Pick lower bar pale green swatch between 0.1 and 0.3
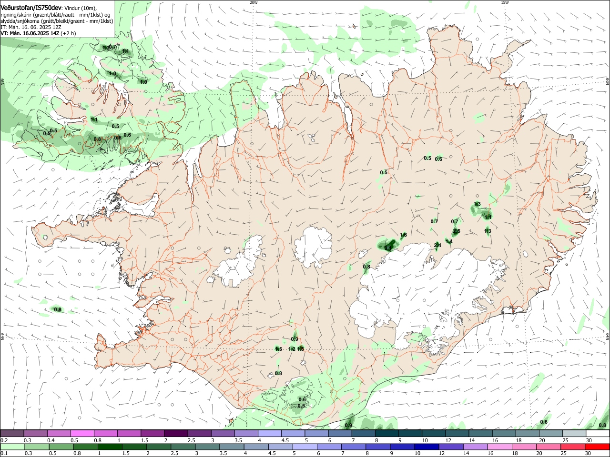The width and height of the screenshot is (610, 457). [x=12, y=447]
